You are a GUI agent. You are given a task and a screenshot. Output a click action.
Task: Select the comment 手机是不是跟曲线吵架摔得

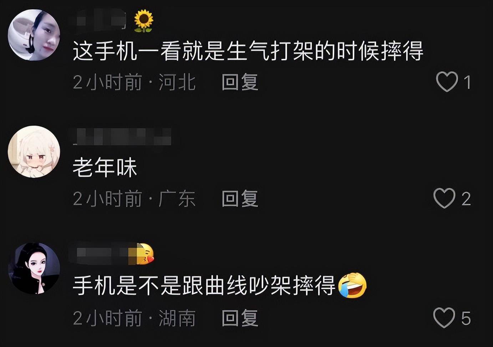[x=204, y=286]
